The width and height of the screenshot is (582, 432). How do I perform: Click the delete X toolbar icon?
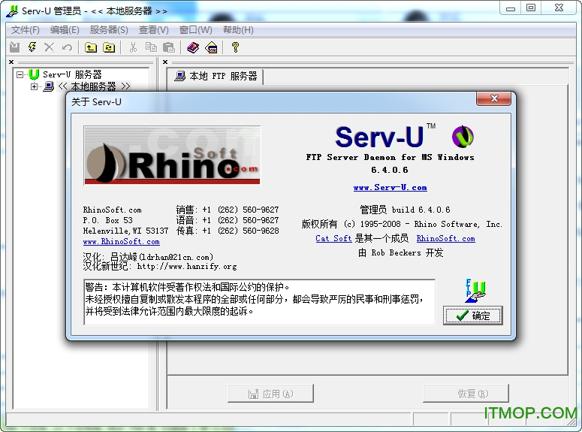click(49, 47)
